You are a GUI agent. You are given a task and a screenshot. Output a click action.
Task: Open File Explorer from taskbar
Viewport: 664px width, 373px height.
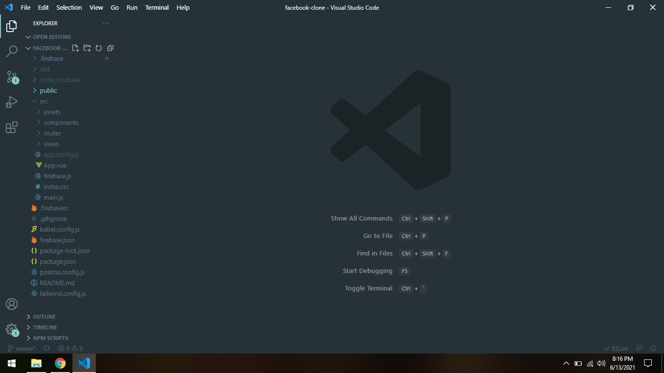tap(36, 363)
